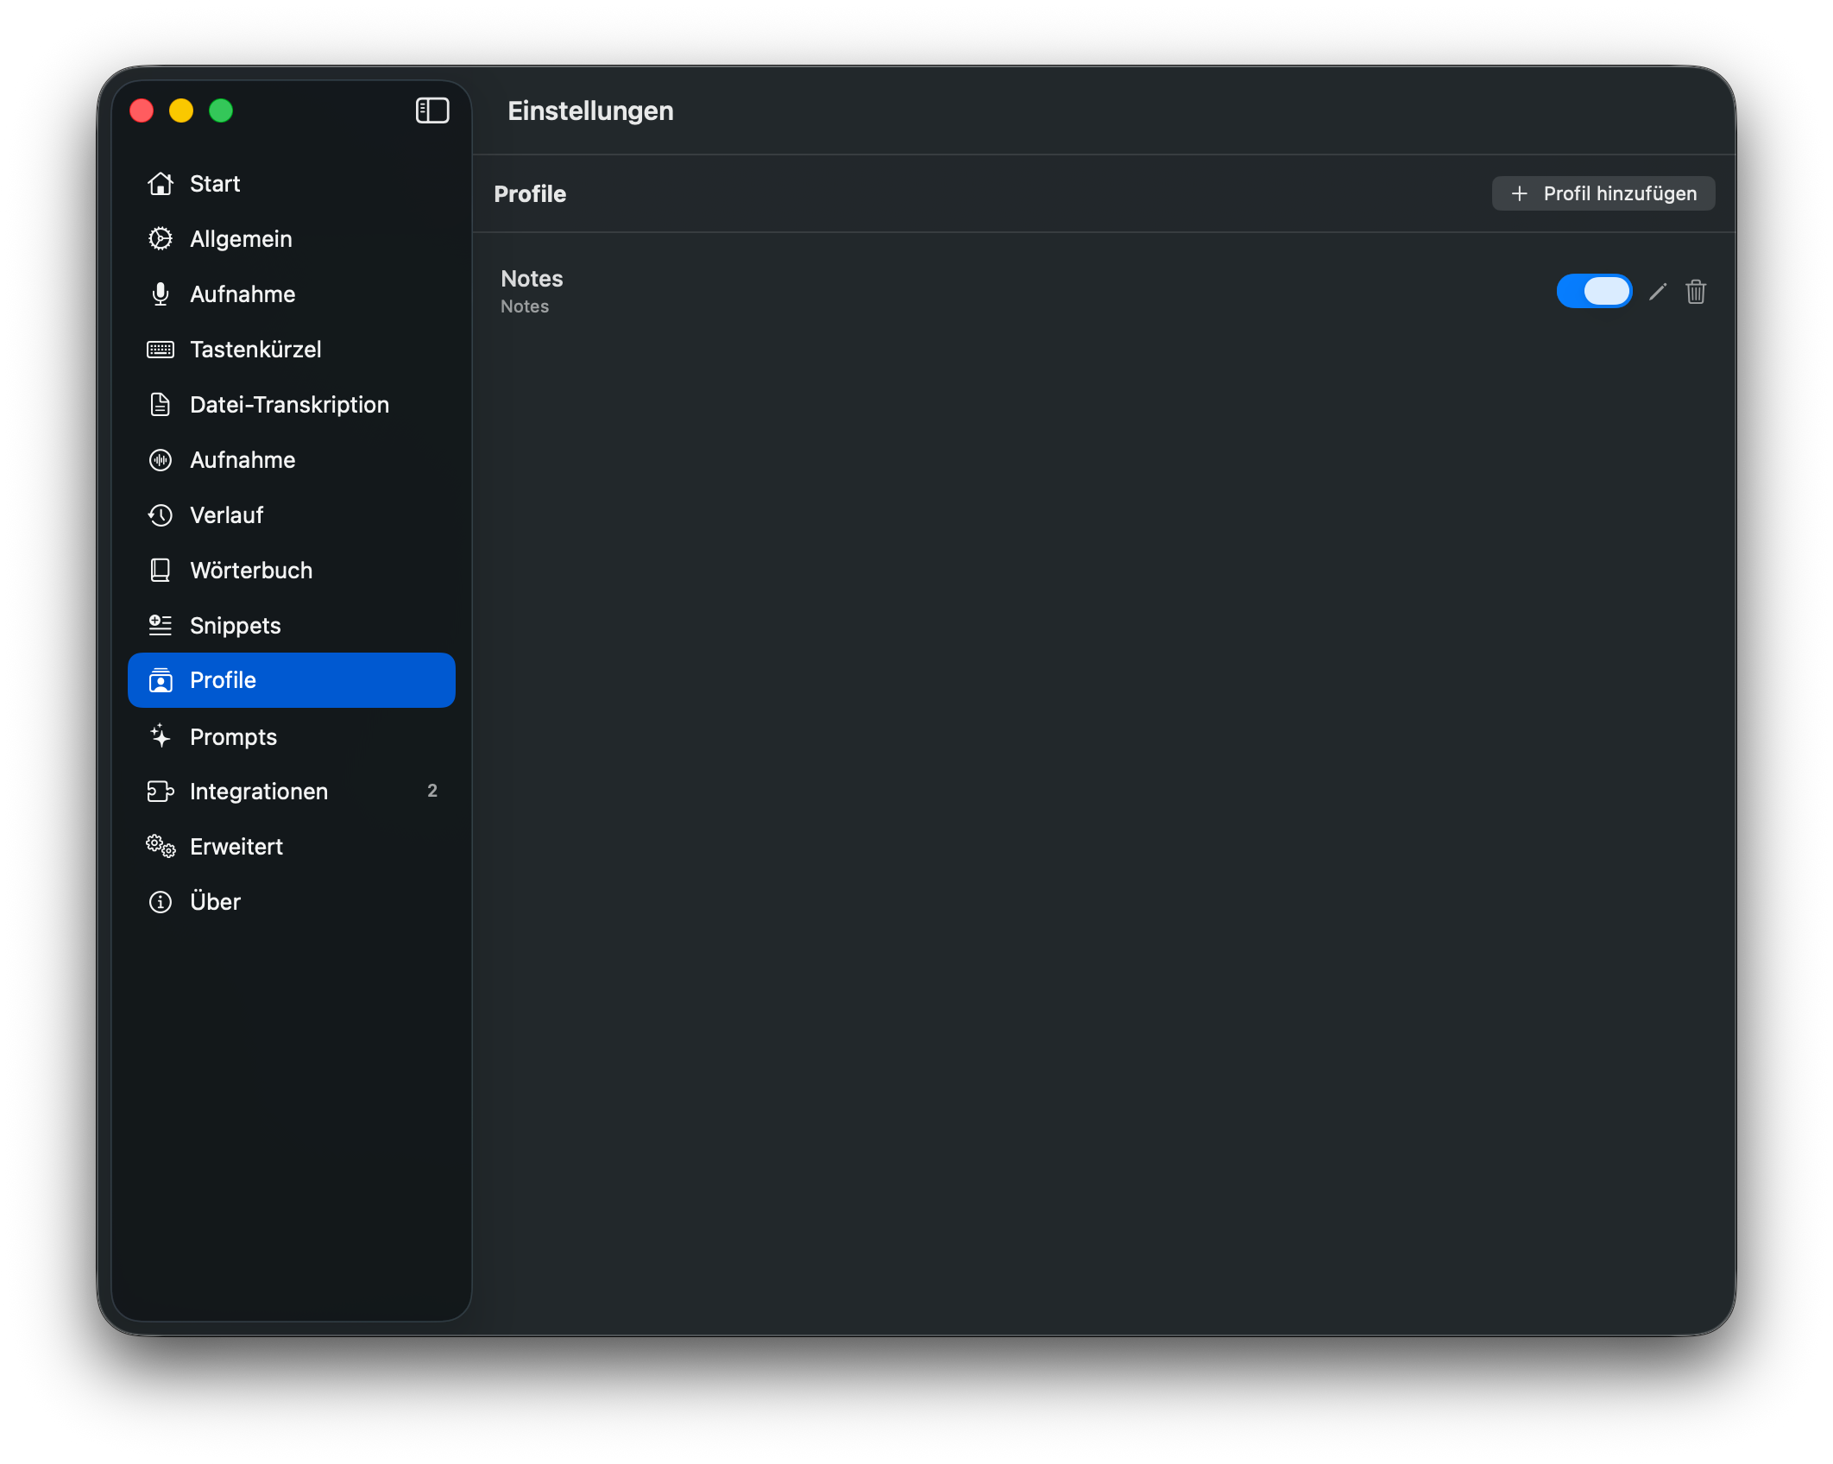Viewport: 1833px width, 1464px height.
Task: Click the book icon beside Wörterbuch
Action: [161, 571]
